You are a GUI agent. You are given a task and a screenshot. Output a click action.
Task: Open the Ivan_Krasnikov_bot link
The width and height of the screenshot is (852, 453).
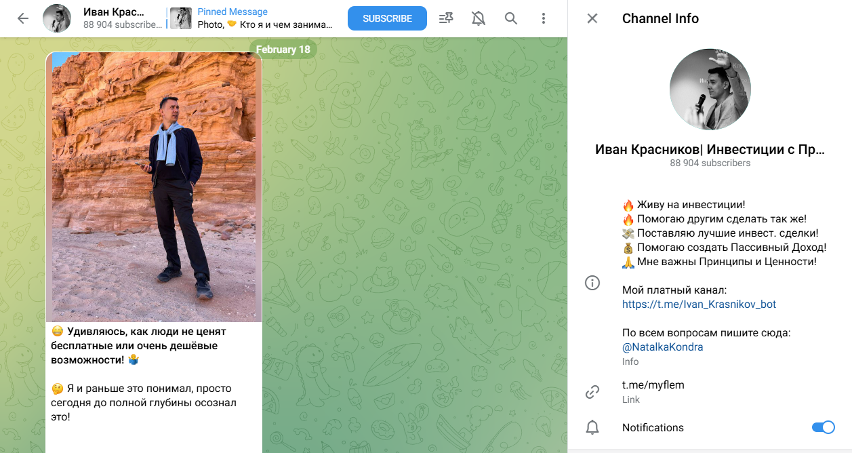point(699,304)
